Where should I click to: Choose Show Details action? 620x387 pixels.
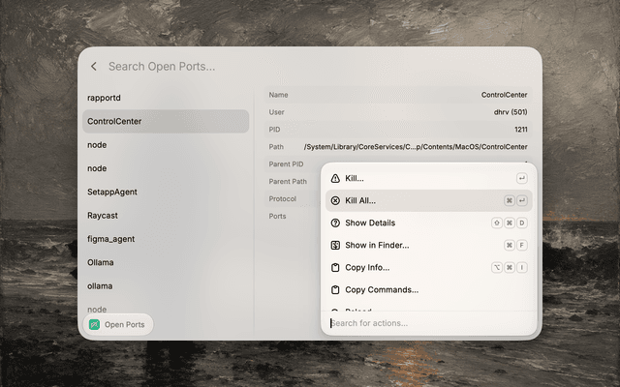tap(428, 223)
